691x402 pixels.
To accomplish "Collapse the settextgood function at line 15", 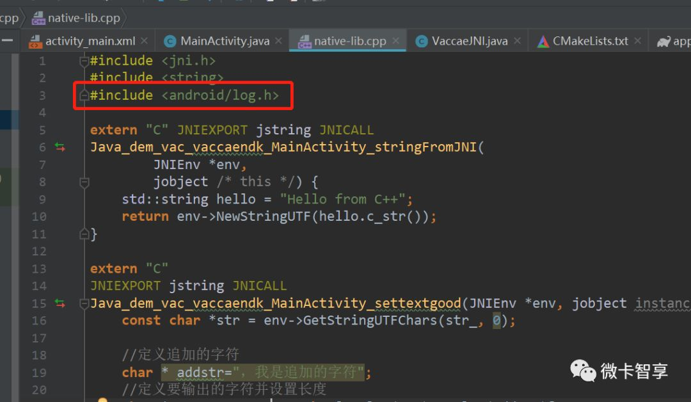I will [84, 303].
